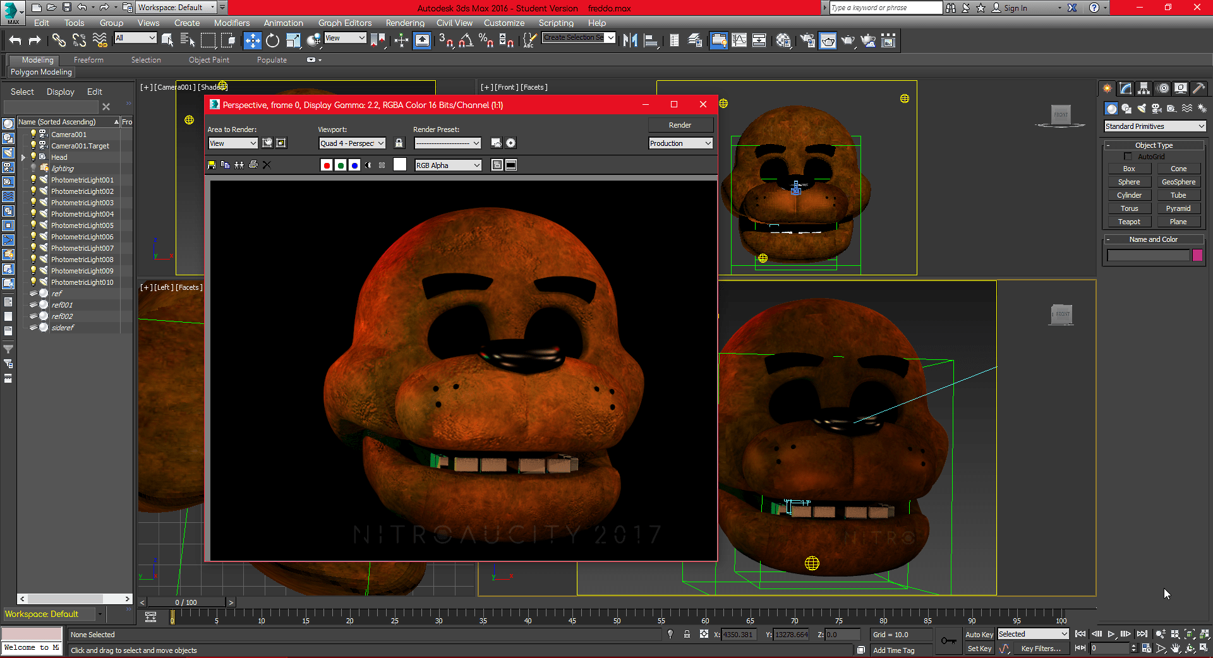The width and height of the screenshot is (1213, 658).
Task: Toggle the green channel in render window
Action: (x=341, y=165)
